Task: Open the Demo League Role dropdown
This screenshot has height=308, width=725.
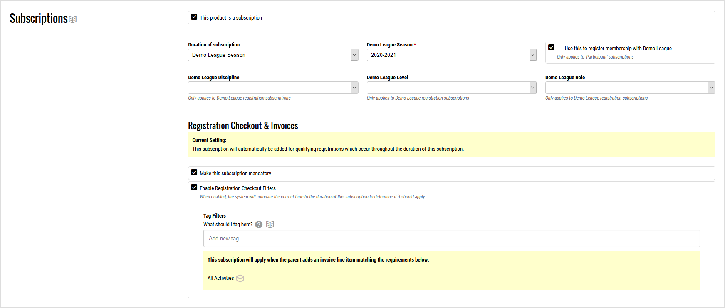Action: pos(630,88)
